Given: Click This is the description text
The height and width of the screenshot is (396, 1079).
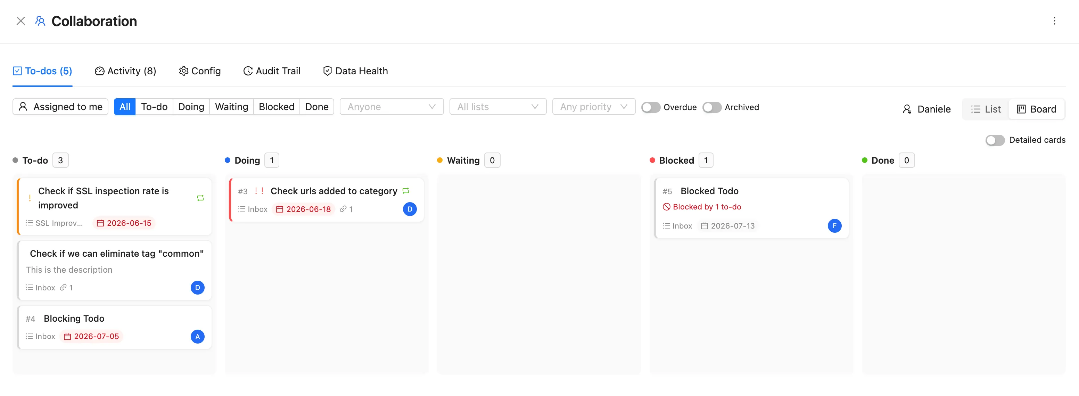Looking at the screenshot, I should pyautogui.click(x=69, y=270).
